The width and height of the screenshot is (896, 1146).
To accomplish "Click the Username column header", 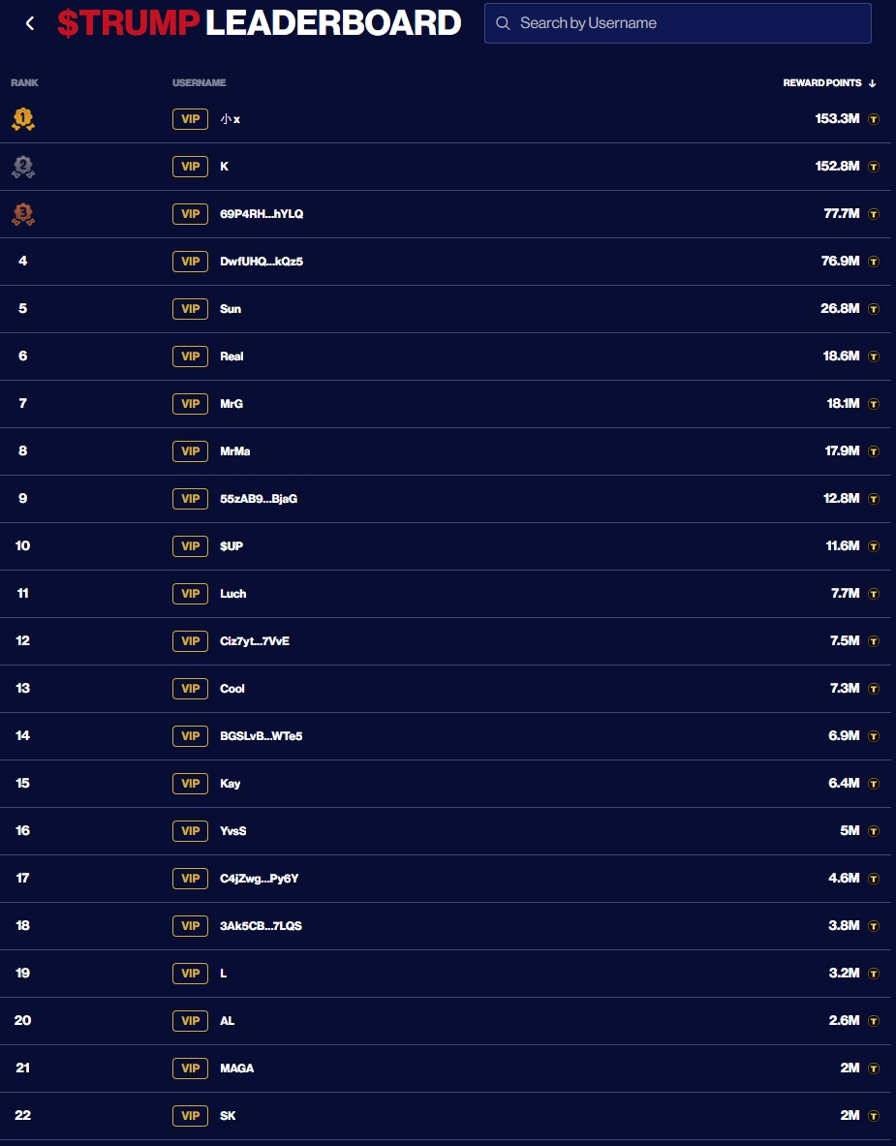I will point(199,83).
